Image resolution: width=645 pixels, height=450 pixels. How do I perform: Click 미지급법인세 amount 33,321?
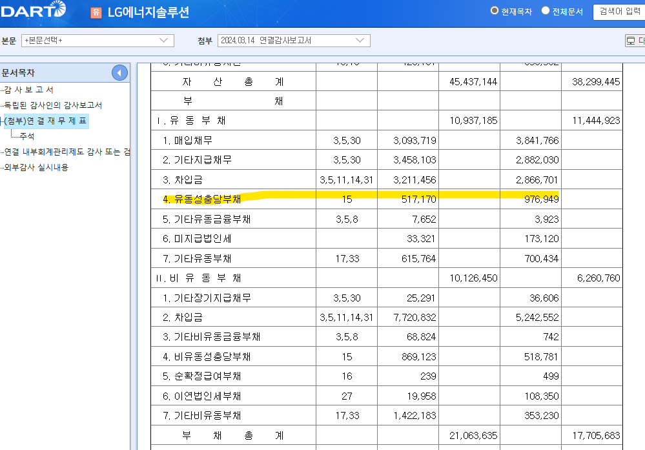pos(421,239)
